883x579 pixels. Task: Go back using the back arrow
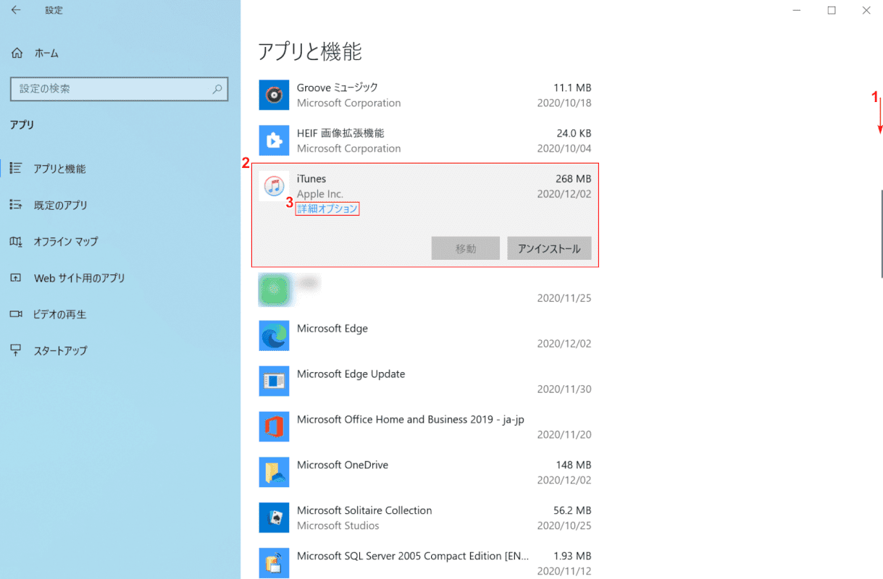[16, 10]
